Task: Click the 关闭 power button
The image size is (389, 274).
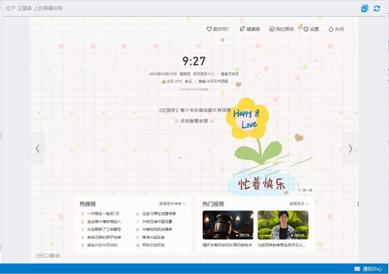Action: point(336,29)
